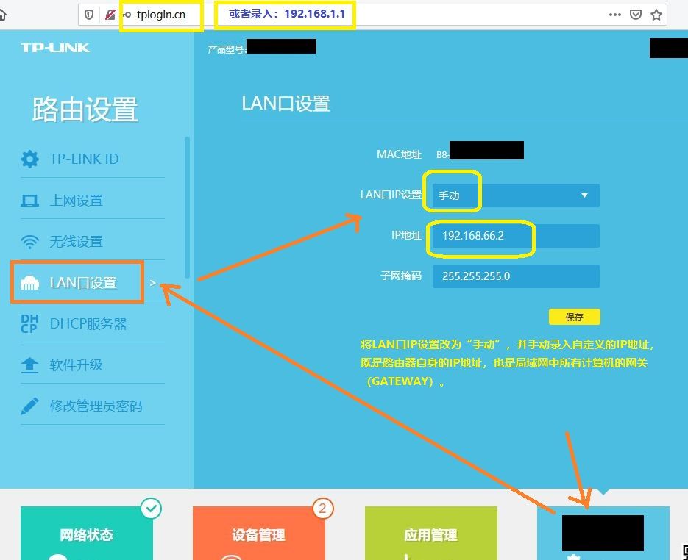This screenshot has width=688, height=560.
Task: Click the IP地址 field with 192.168.66.2
Action: 516,236
